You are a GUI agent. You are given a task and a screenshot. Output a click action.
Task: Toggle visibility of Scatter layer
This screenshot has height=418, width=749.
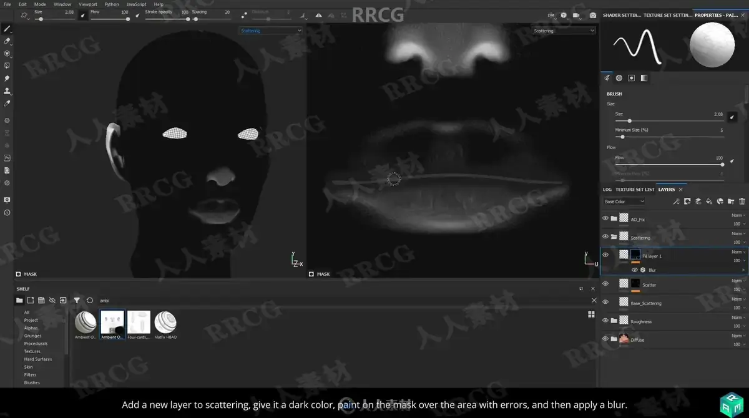pyautogui.click(x=605, y=283)
